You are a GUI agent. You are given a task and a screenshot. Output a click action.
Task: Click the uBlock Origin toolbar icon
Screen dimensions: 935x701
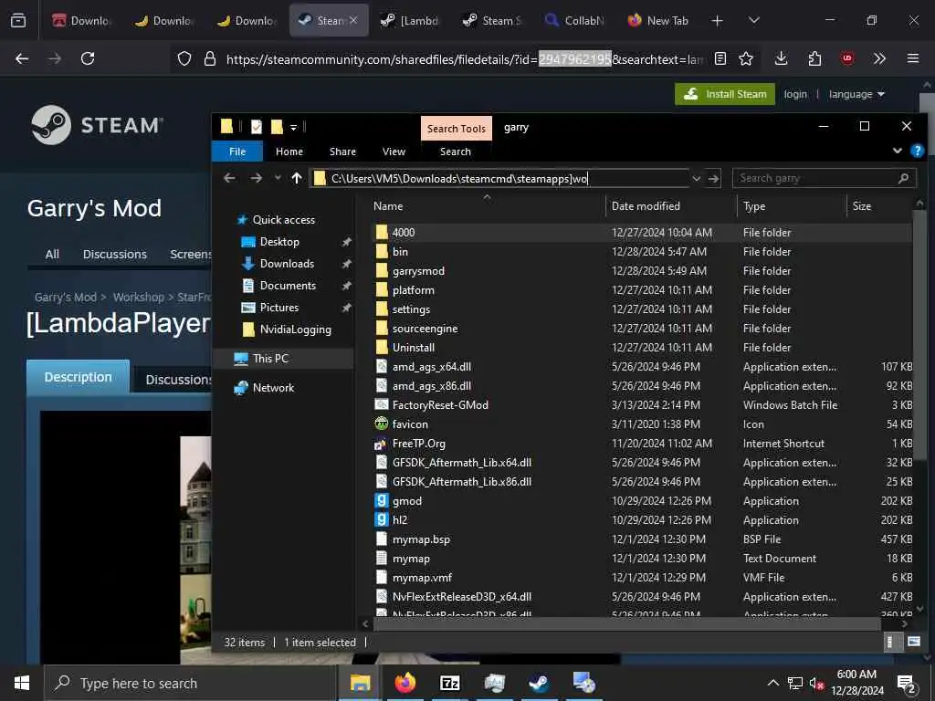847,58
